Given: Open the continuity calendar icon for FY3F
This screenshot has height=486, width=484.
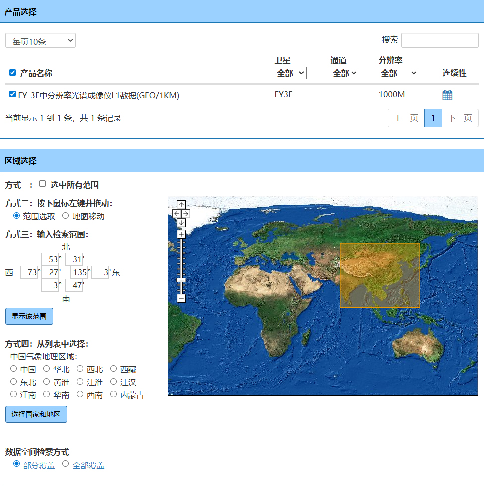Looking at the screenshot, I should pyautogui.click(x=447, y=95).
